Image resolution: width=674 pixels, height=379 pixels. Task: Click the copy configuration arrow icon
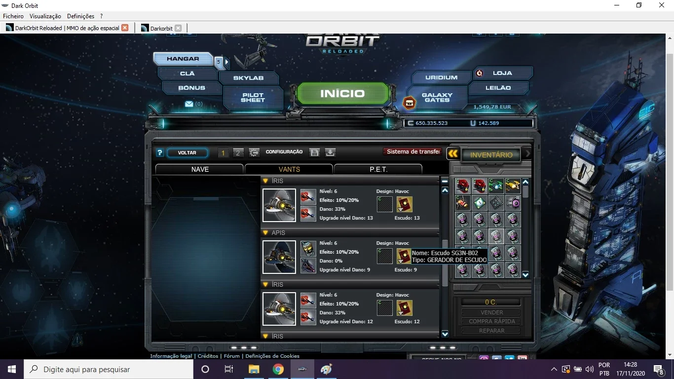coord(254,152)
